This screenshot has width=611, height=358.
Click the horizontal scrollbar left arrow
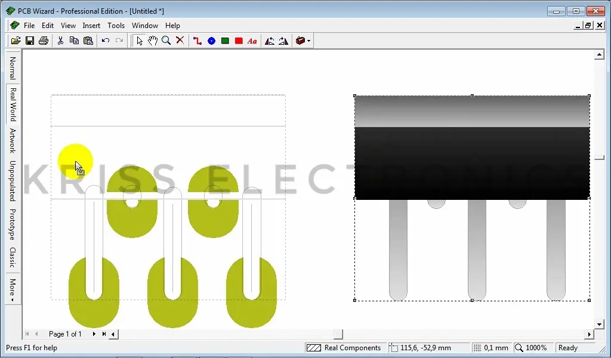(113, 334)
